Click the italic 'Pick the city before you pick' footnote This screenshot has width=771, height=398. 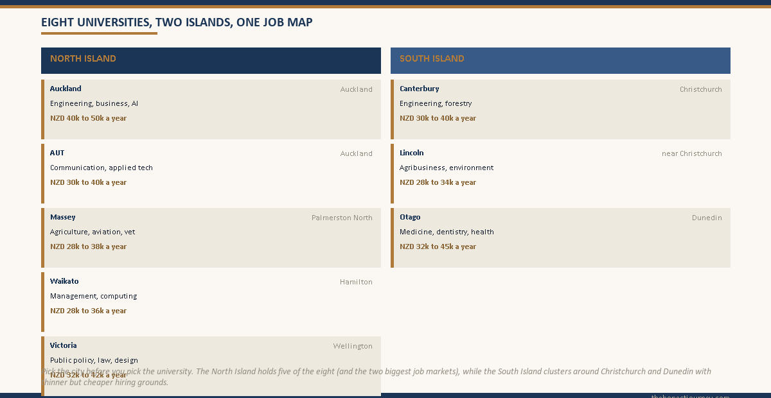click(377, 377)
